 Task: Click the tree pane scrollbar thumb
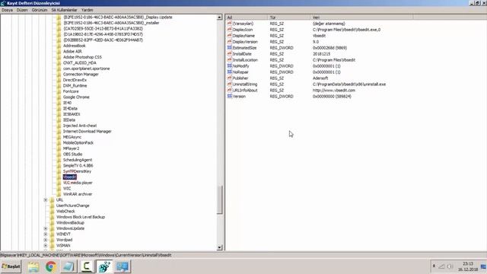pyautogui.click(x=220, y=199)
